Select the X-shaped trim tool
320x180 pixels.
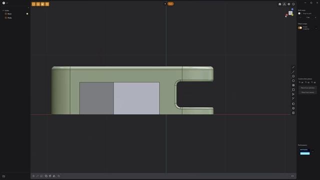(293, 94)
